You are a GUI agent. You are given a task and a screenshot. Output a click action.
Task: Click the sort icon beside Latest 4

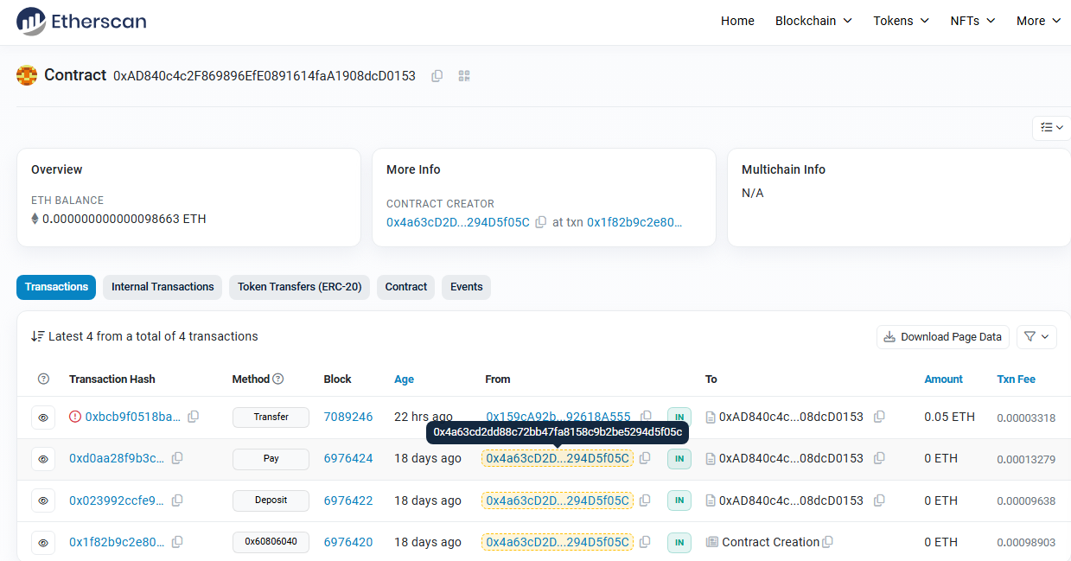coord(37,336)
